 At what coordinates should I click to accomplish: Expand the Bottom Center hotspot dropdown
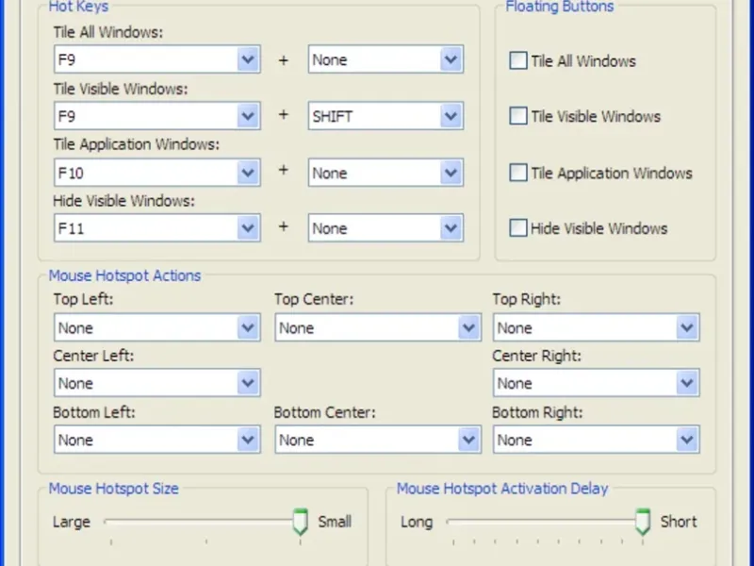click(468, 440)
